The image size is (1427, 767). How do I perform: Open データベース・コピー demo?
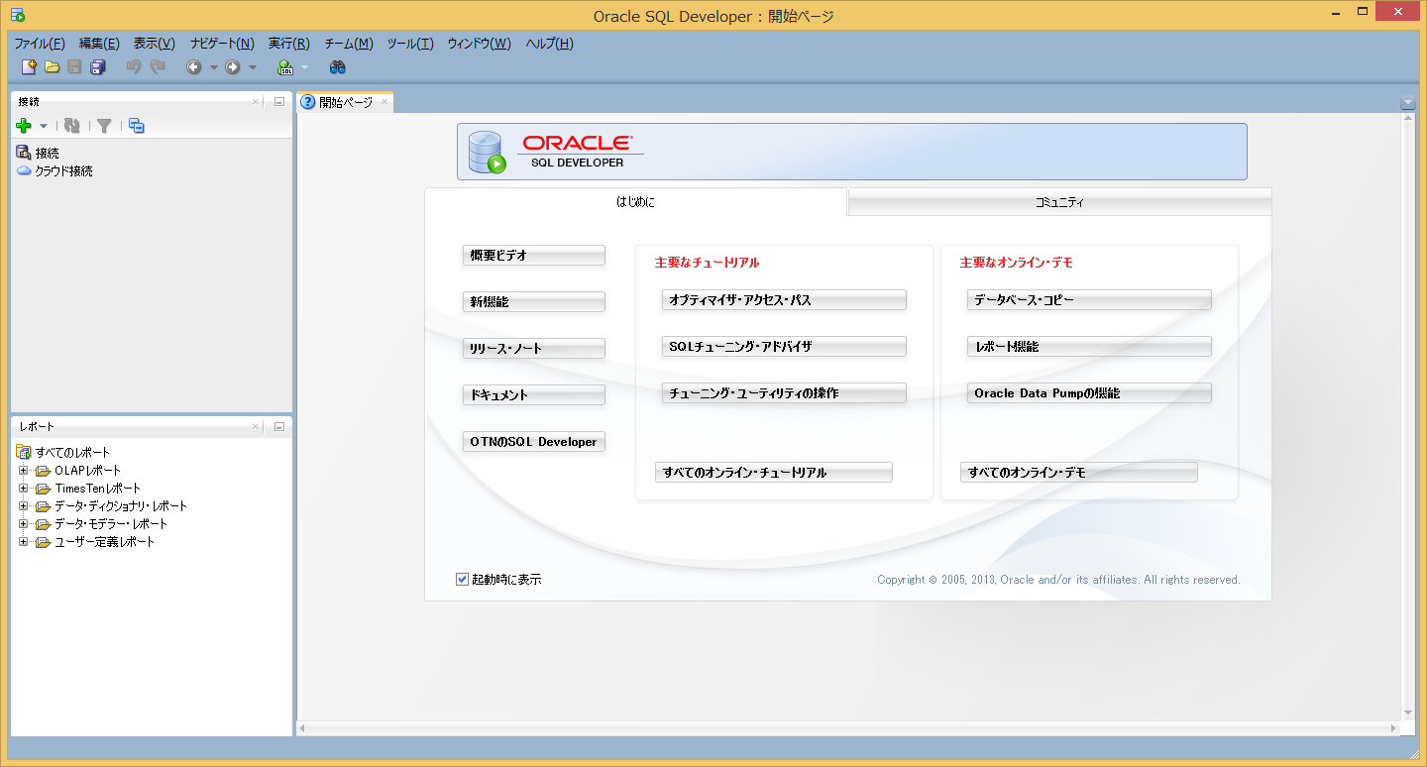tap(1089, 300)
